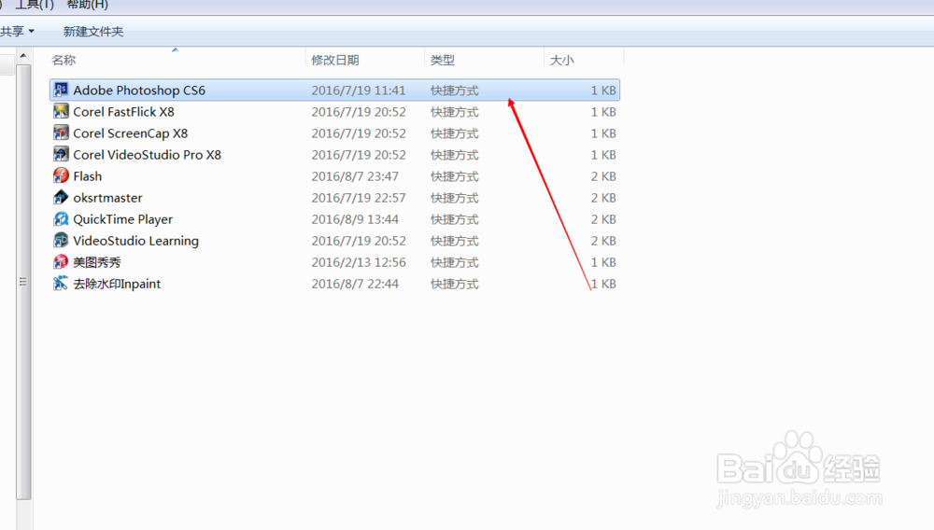Click the 1 KB size in 美图秀秀 row
The width and height of the screenshot is (934, 530).
[603, 262]
